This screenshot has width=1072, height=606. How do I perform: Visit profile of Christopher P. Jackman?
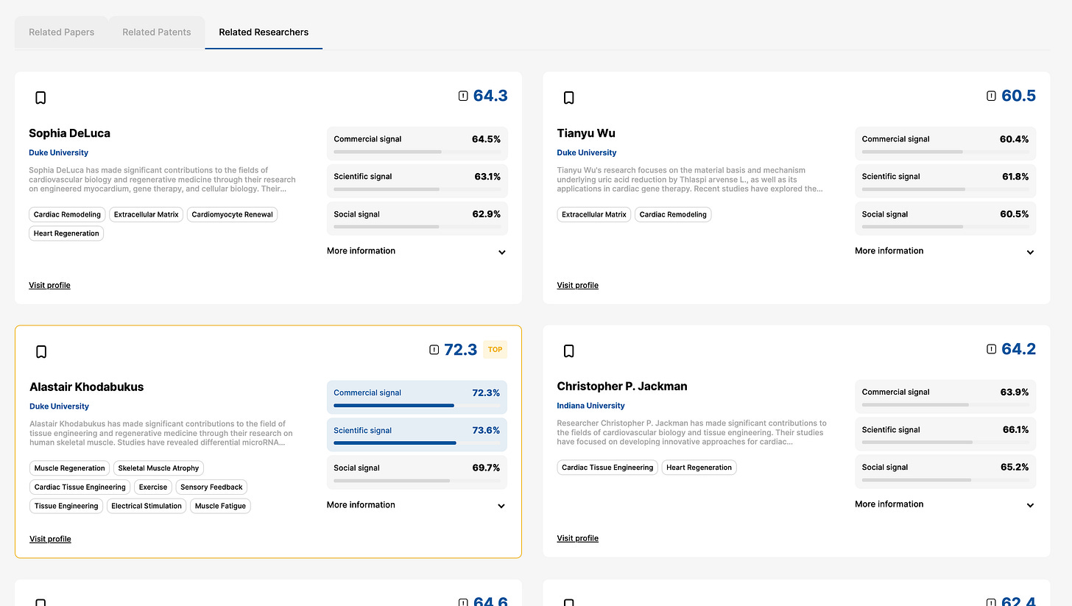pos(578,538)
